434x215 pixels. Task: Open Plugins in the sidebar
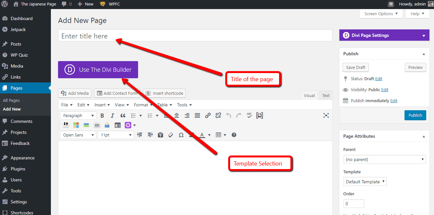click(x=18, y=169)
